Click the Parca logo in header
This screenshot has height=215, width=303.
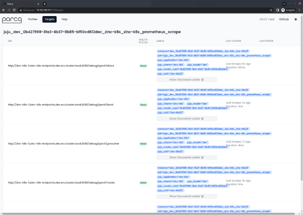11,20
